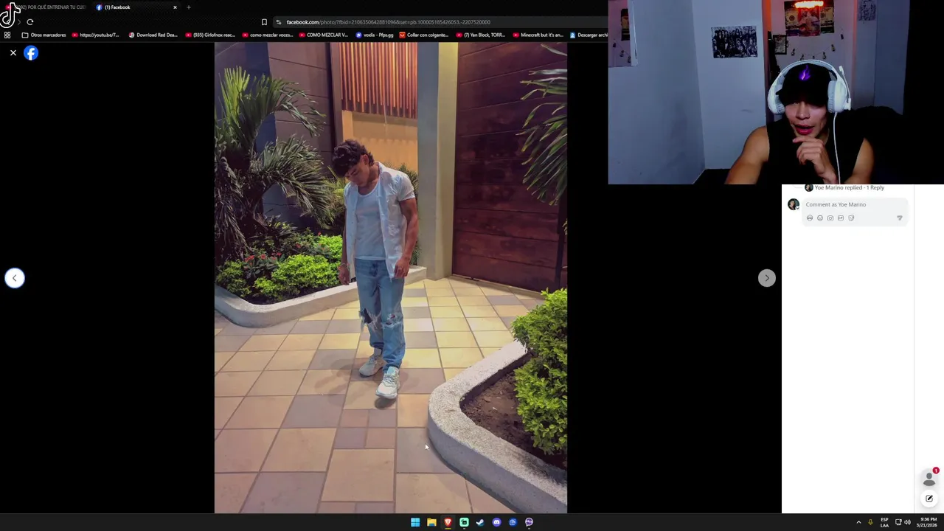Screen dimensions: 944x531
Task: Open the COMO MEZCLAR V... bookmark
Action: (324, 35)
